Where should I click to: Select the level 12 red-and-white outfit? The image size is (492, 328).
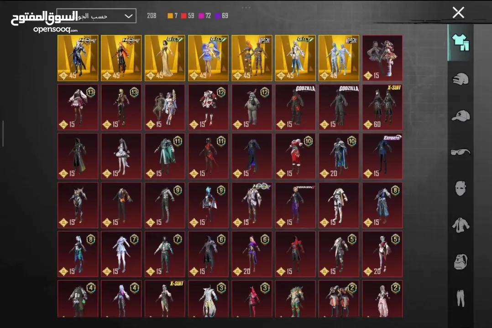[x=208, y=107]
